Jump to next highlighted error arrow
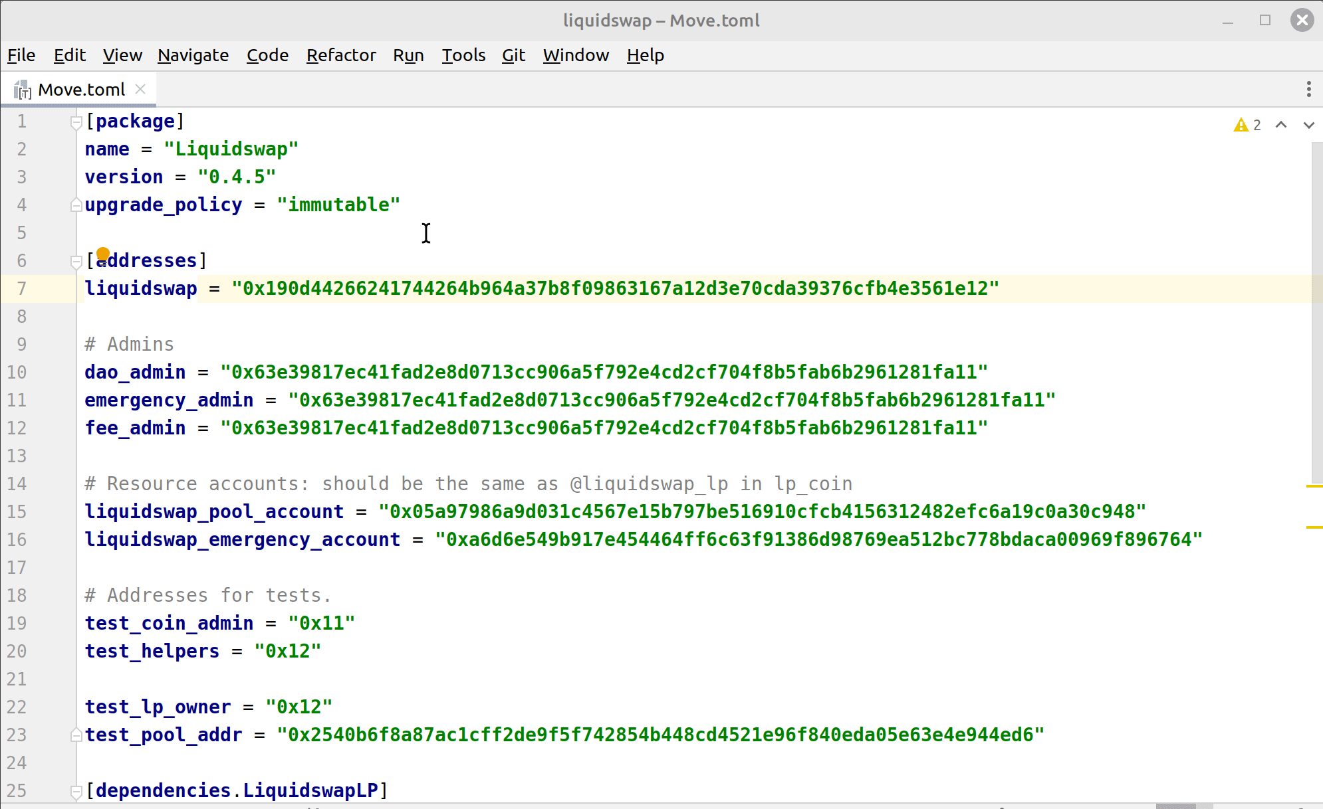1323x809 pixels. point(1308,125)
